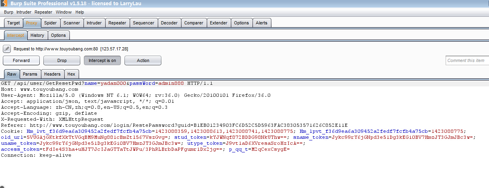Switch to the Headers view tab
489x188 pixels.
(52, 74)
